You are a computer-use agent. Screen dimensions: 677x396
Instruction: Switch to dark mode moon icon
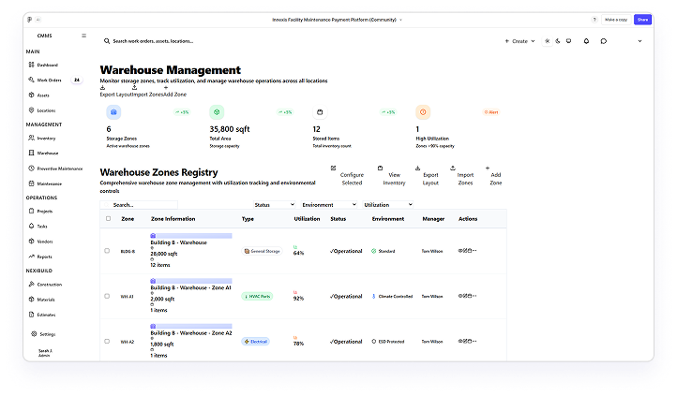pyautogui.click(x=558, y=41)
